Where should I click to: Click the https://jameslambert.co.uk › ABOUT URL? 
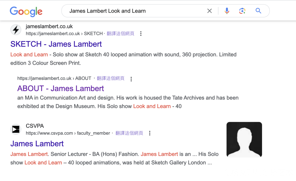point(54,78)
